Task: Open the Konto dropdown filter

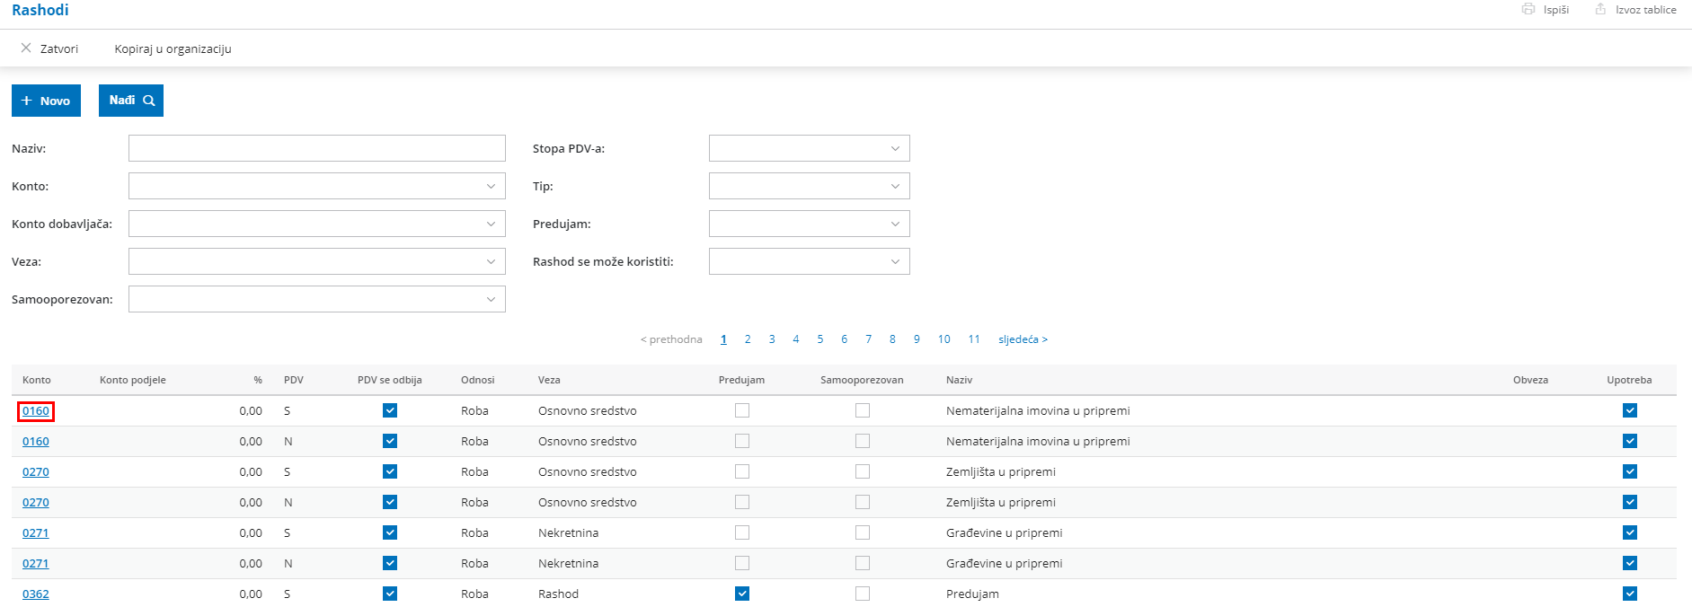Action: point(491,186)
